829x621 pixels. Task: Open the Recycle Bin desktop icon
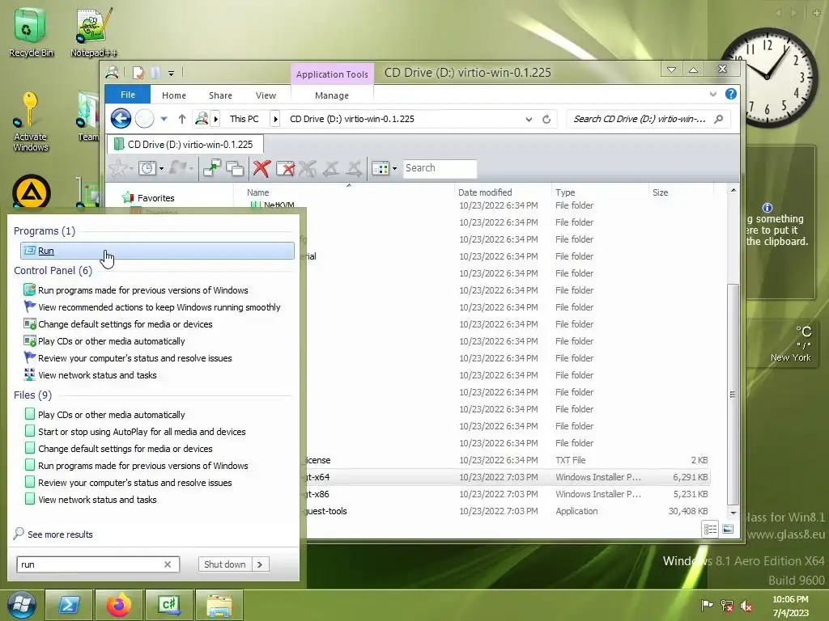[x=31, y=32]
